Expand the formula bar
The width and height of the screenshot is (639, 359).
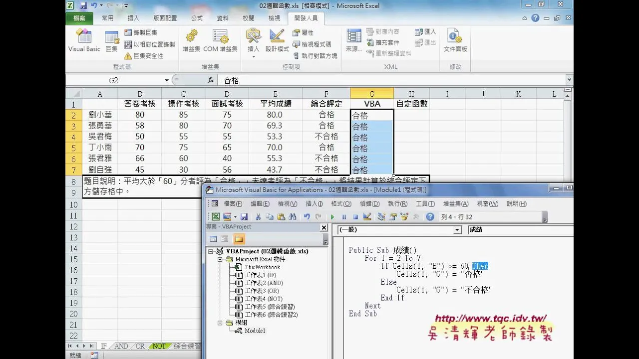569,80
